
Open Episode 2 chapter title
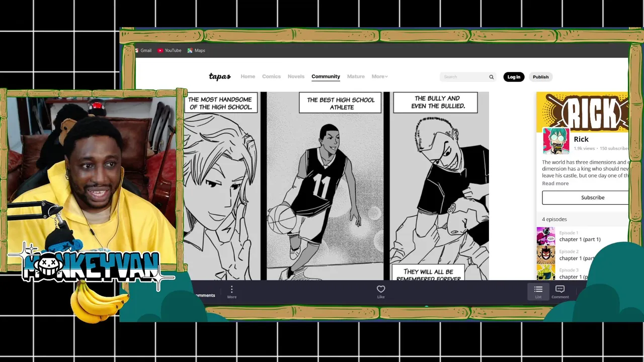click(578, 258)
